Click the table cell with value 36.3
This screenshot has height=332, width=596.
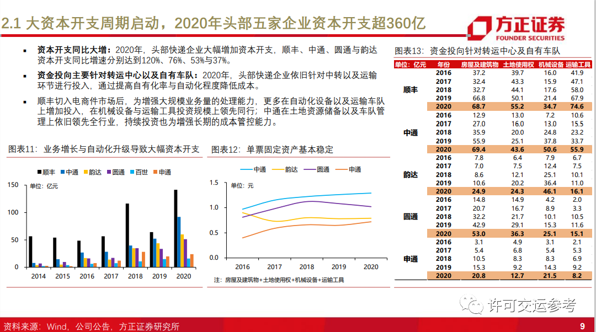(x=517, y=234)
